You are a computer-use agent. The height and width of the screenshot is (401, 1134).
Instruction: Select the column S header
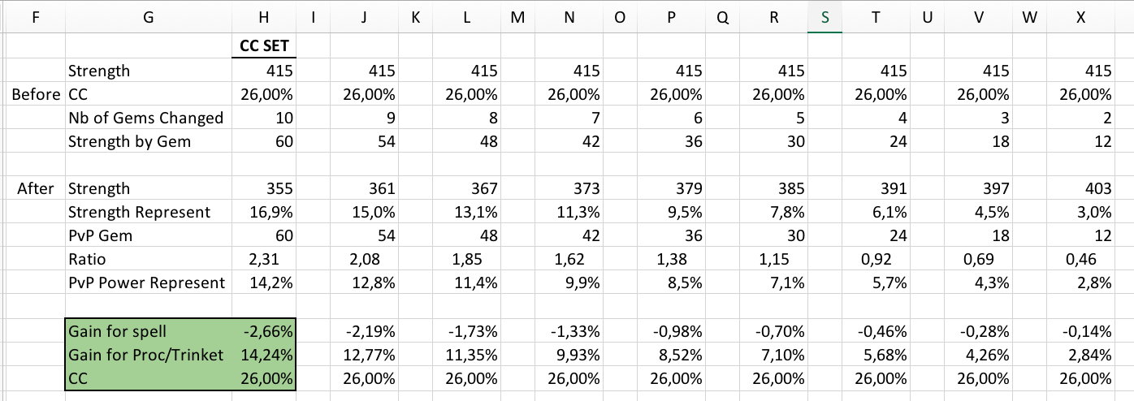coord(825,17)
